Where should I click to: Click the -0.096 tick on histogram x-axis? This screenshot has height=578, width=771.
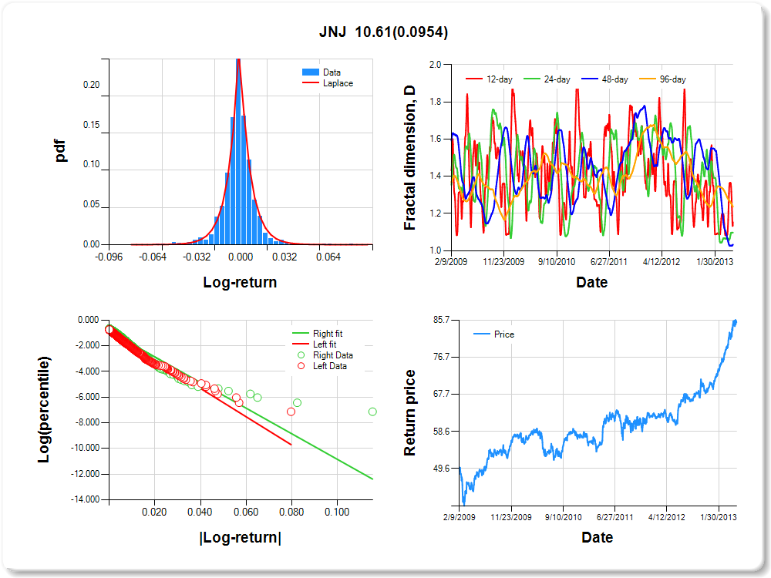(109, 257)
